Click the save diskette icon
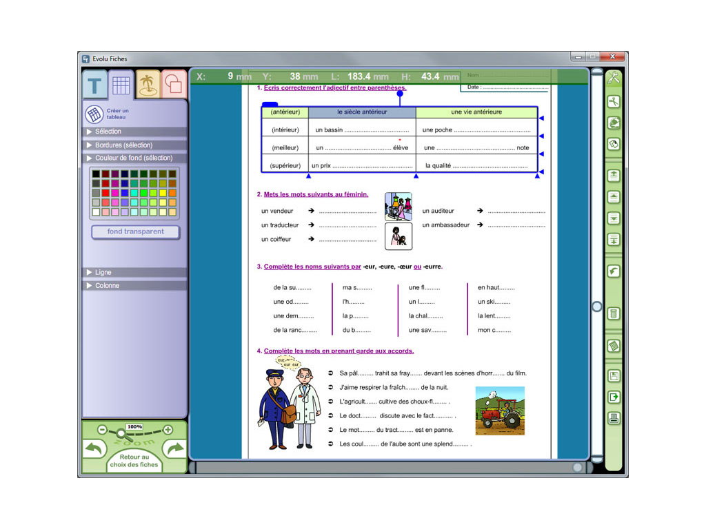The image size is (706, 529). click(614, 376)
